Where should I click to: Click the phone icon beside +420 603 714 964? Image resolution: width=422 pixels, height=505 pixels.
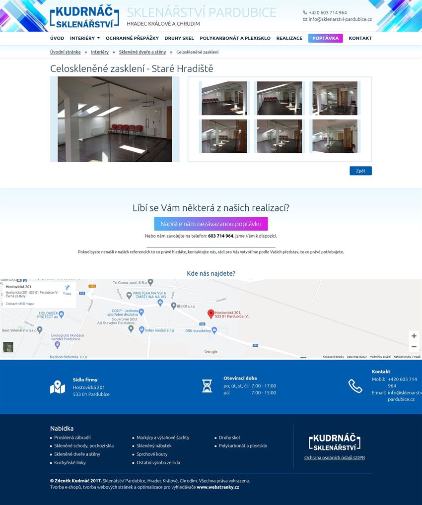click(305, 12)
